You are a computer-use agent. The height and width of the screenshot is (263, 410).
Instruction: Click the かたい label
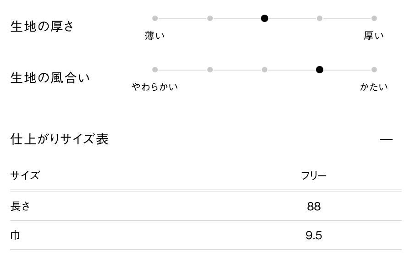tap(374, 87)
